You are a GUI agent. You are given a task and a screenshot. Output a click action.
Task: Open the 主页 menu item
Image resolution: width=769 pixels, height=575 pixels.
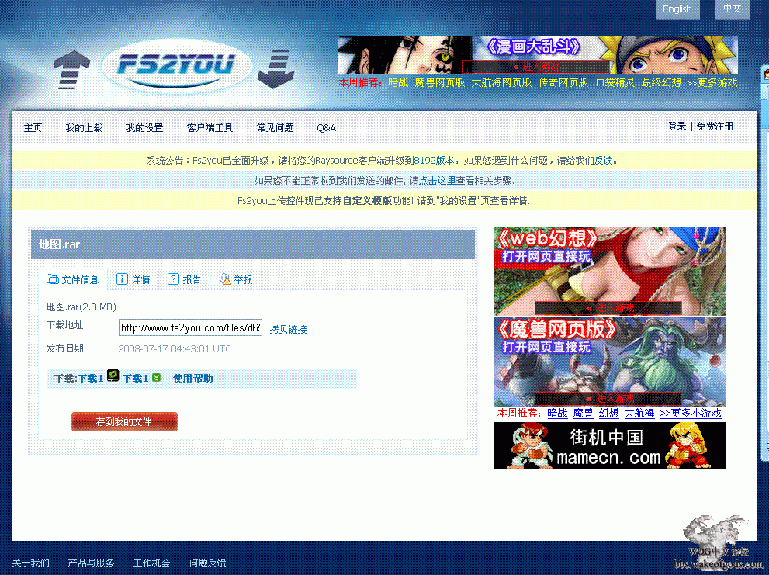coord(33,127)
